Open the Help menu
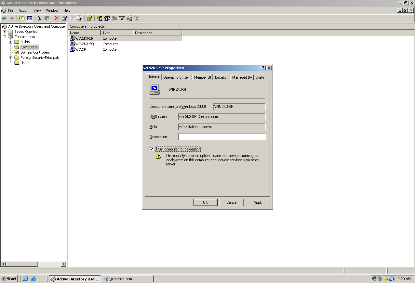The image size is (415, 283). 67,10
